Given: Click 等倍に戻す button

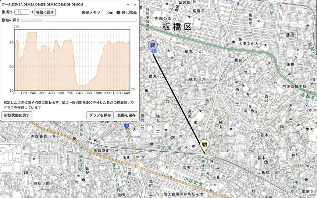Looking at the screenshot, I should tap(45, 13).
